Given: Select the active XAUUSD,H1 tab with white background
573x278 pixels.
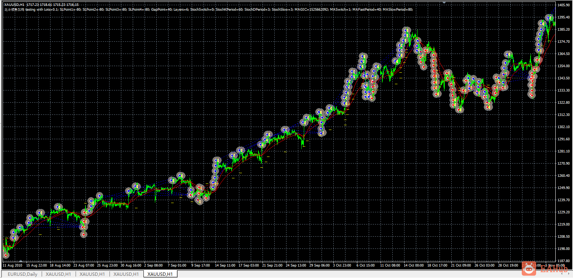Looking at the screenshot, I should tap(160, 274).
